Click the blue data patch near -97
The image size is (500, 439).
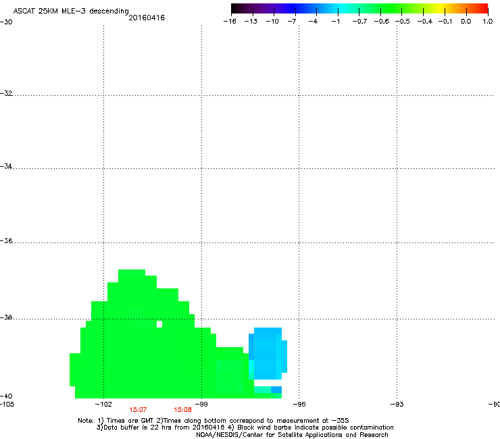[x=268, y=353]
